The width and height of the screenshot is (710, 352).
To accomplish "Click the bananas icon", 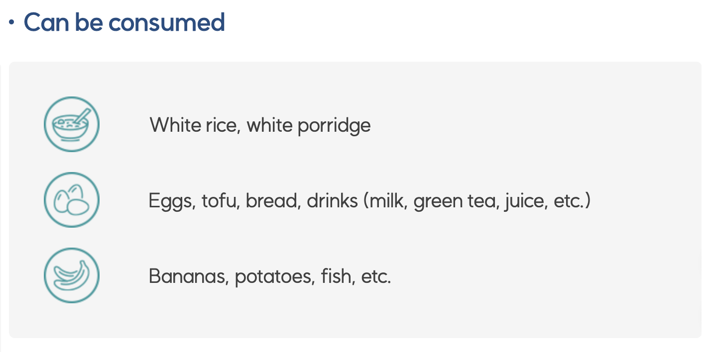I will (72, 275).
